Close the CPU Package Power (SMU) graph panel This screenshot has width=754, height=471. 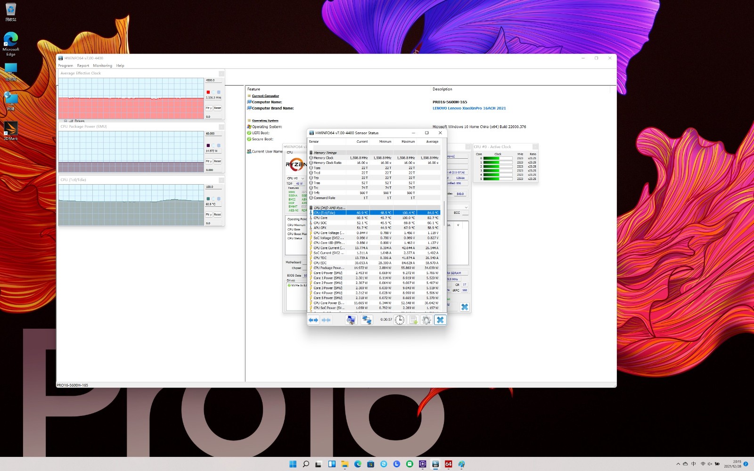coord(221,127)
